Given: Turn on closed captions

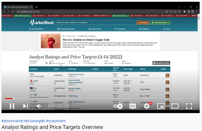Looking at the screenshot, I should pos(133,106).
